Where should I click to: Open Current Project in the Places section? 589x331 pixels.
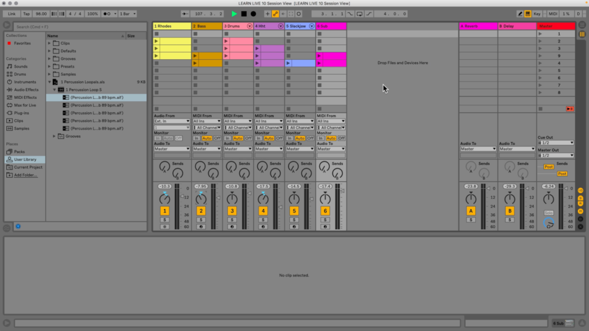24,167
